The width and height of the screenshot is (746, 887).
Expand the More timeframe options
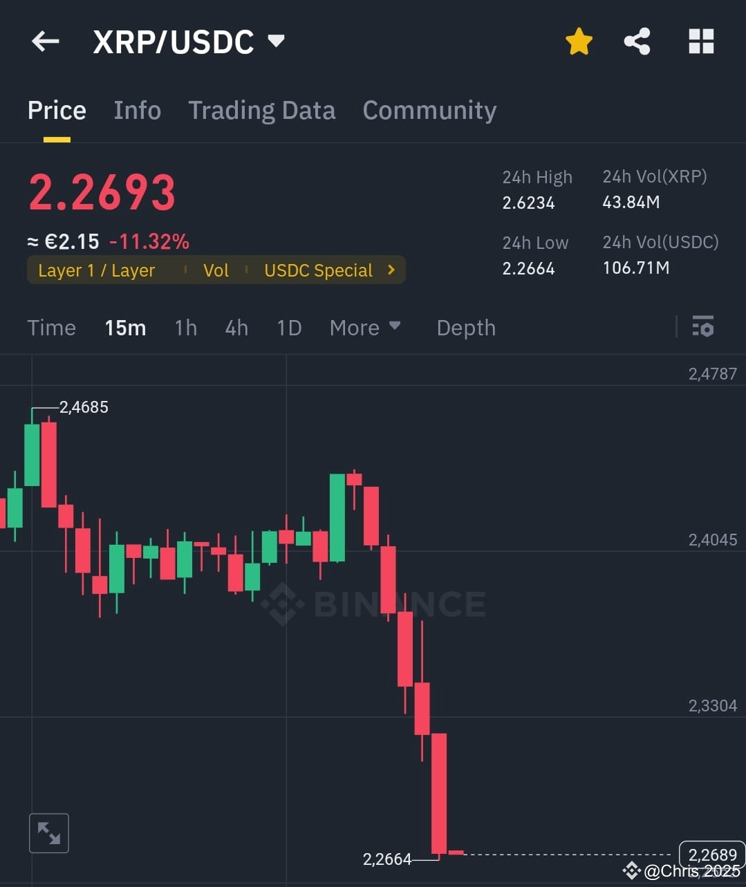(364, 328)
